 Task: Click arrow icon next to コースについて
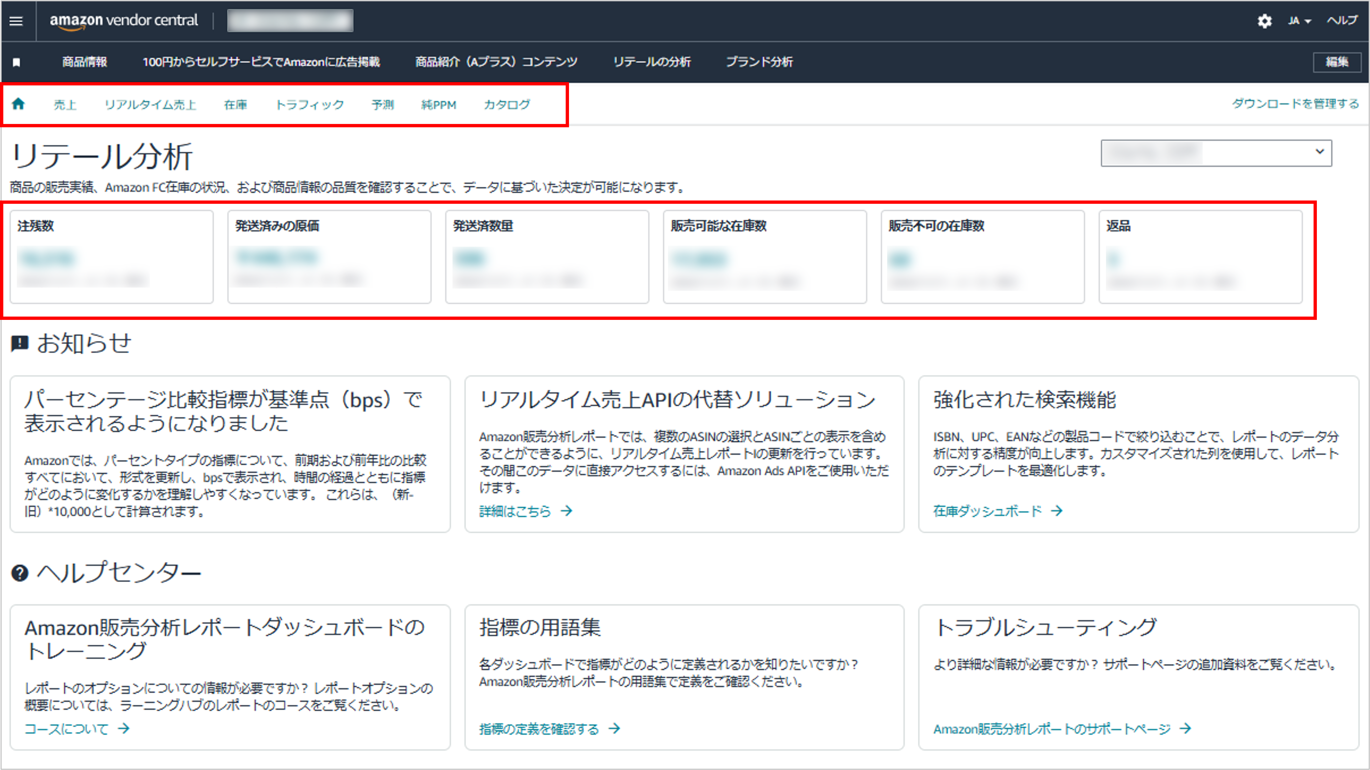[123, 728]
